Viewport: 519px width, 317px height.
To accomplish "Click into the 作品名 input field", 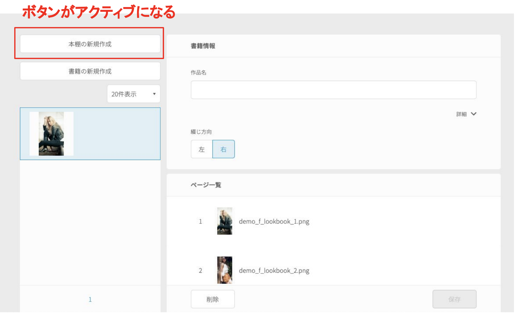I will point(334,90).
